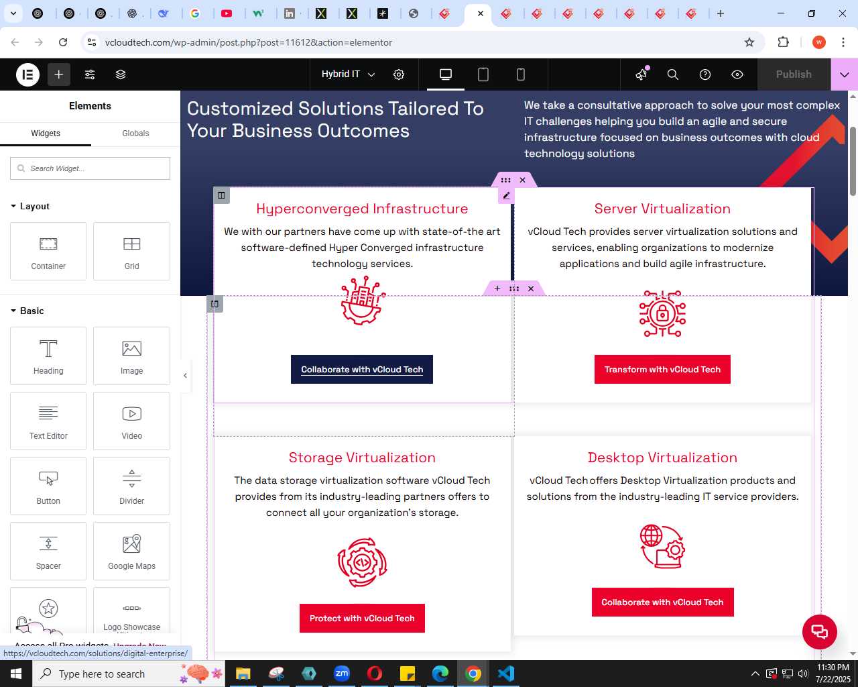The image size is (858, 687).
Task: Click the upper container's drag handle
Action: pyautogui.click(x=505, y=180)
